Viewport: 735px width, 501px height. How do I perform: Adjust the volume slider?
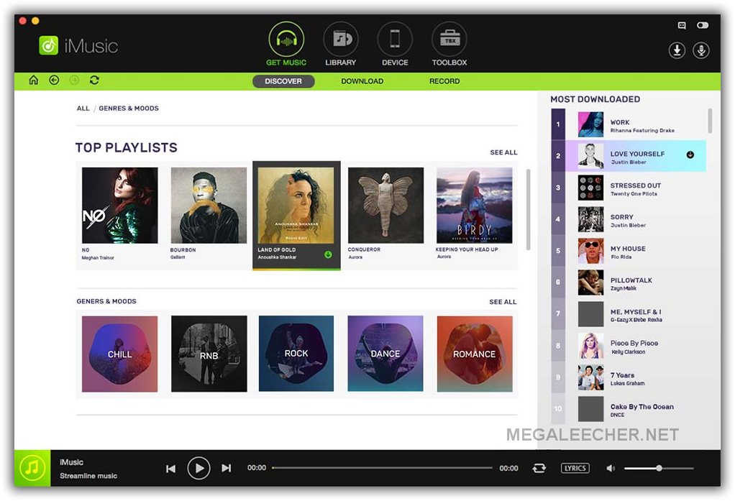click(659, 468)
